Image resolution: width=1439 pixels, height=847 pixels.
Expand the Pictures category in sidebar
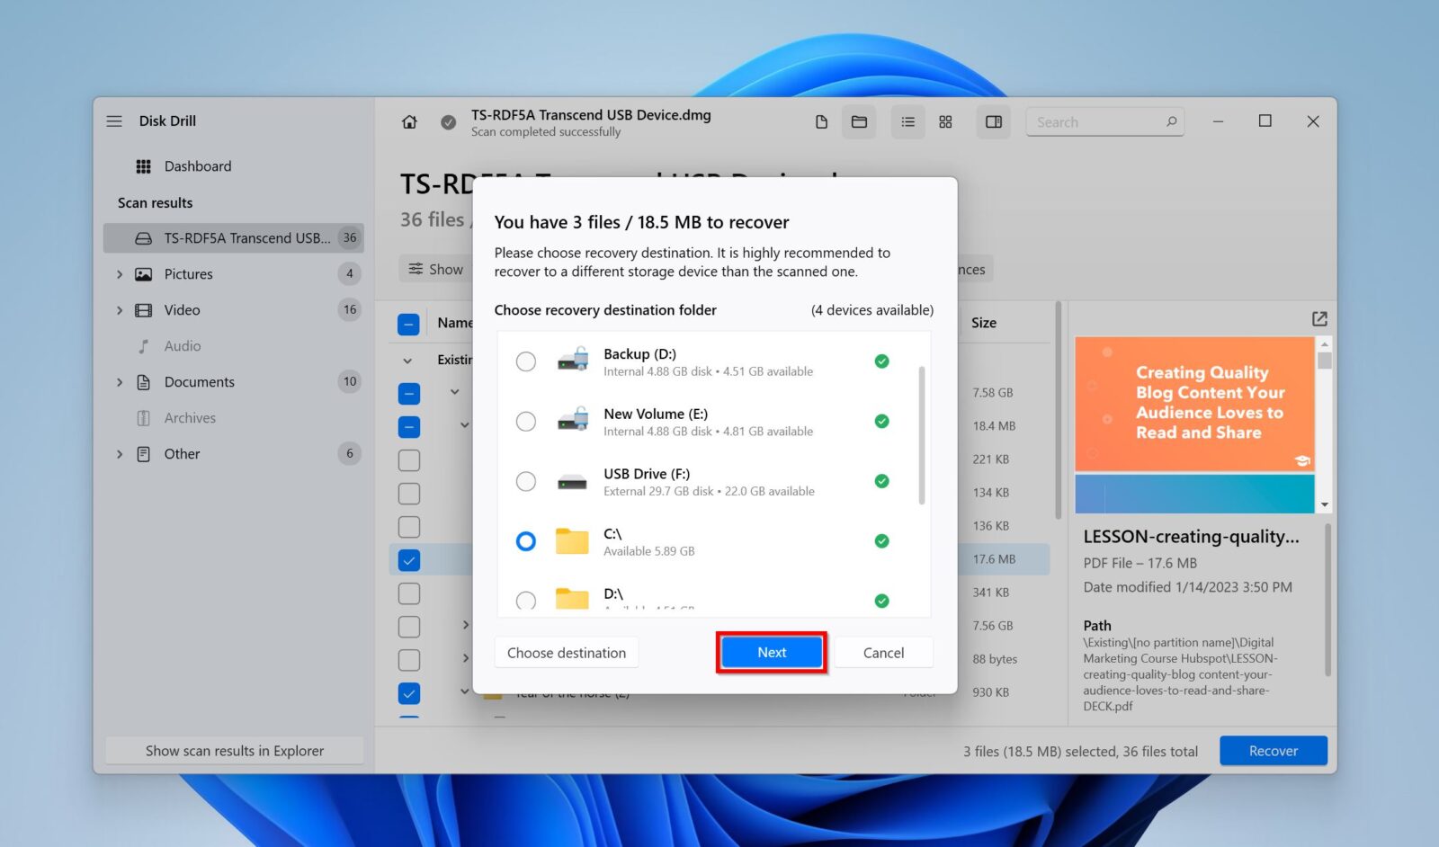(x=120, y=273)
